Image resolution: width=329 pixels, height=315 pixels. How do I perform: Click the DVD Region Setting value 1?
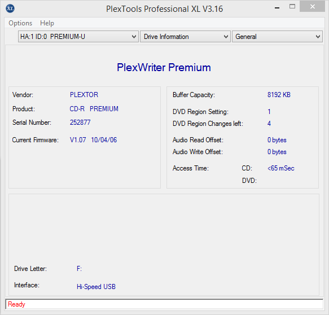click(269, 112)
